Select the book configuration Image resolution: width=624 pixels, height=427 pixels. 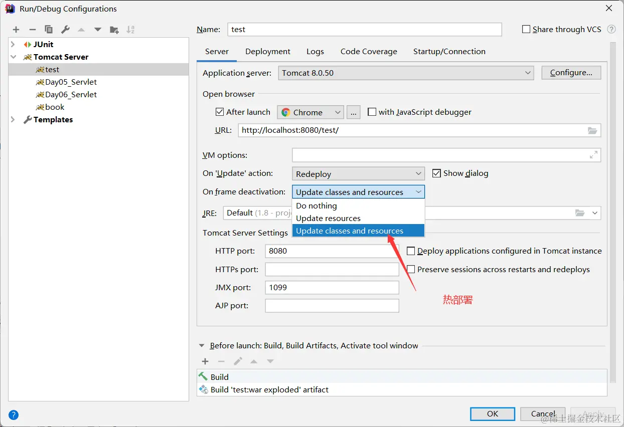[99, 107]
